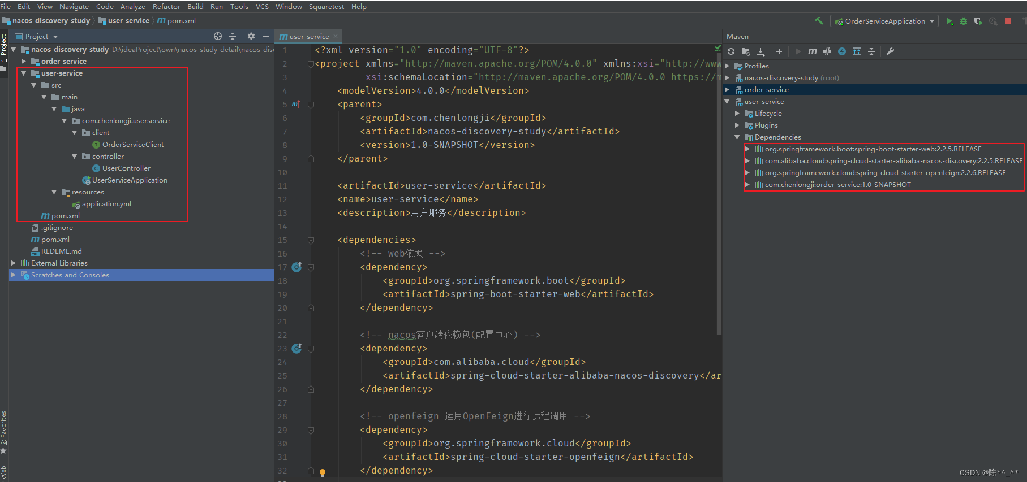Click the pom.xml breadcrumb in navigation bar
The image size is (1027, 482).
[177, 20]
